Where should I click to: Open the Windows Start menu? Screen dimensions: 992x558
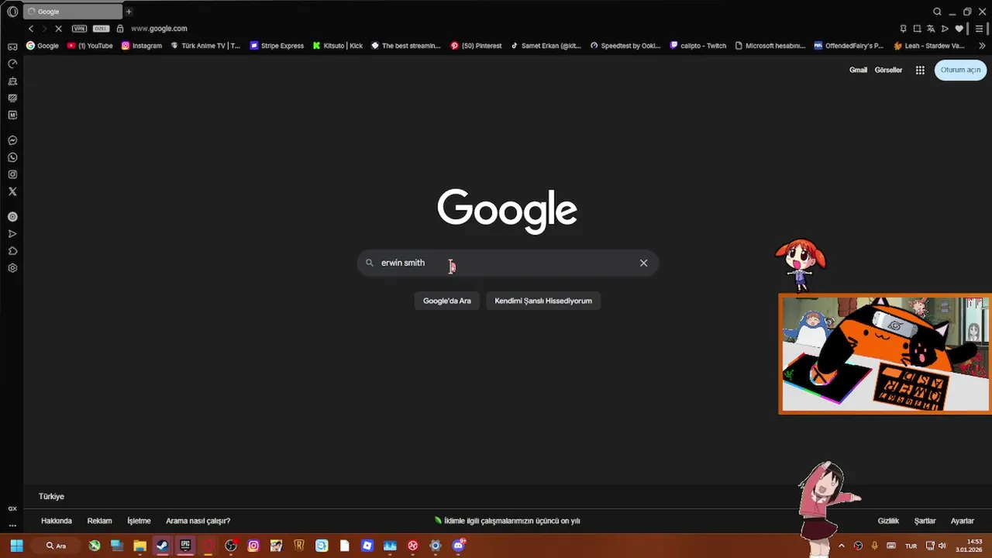tap(16, 546)
